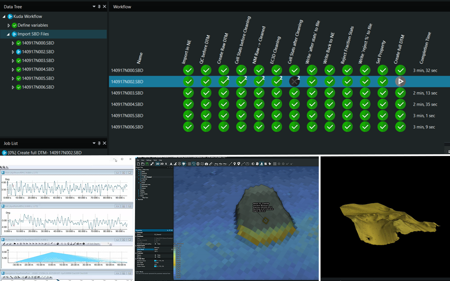Expand the Define variables tree node
Image resolution: width=450 pixels, height=281 pixels.
tap(9, 25)
